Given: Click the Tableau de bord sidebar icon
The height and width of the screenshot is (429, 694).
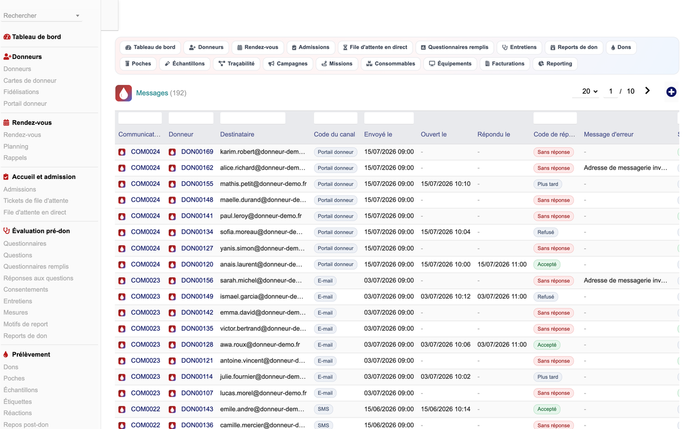Looking at the screenshot, I should pos(7,37).
